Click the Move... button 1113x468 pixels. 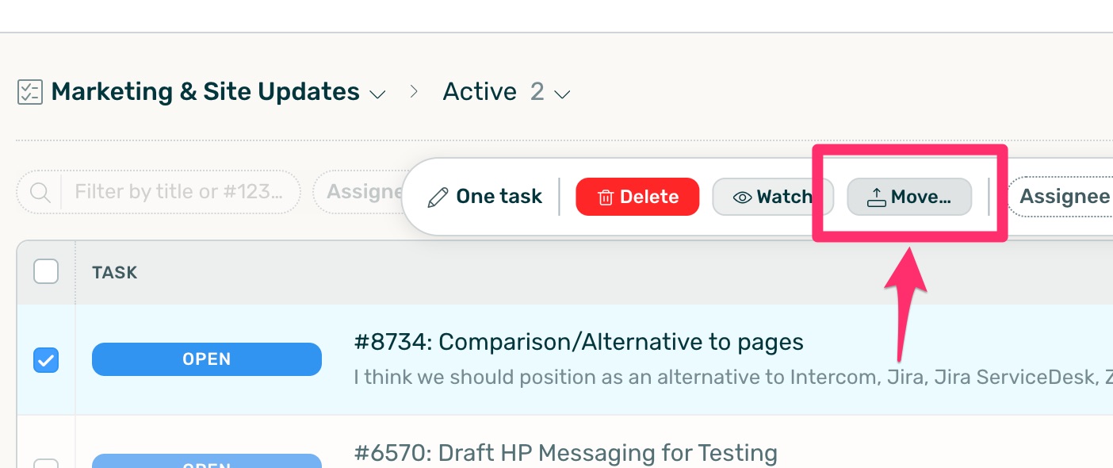click(x=909, y=197)
